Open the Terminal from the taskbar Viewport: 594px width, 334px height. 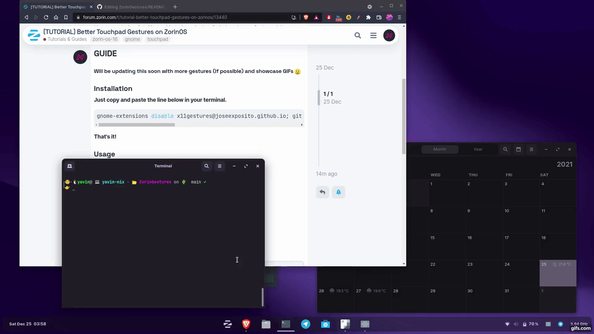pos(286,324)
